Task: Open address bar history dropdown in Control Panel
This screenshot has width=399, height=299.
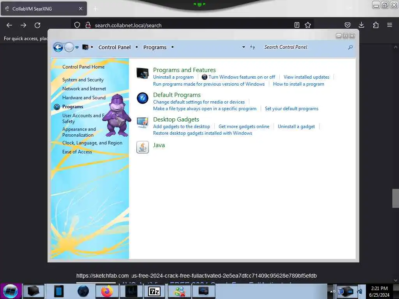Action: pyautogui.click(x=244, y=47)
